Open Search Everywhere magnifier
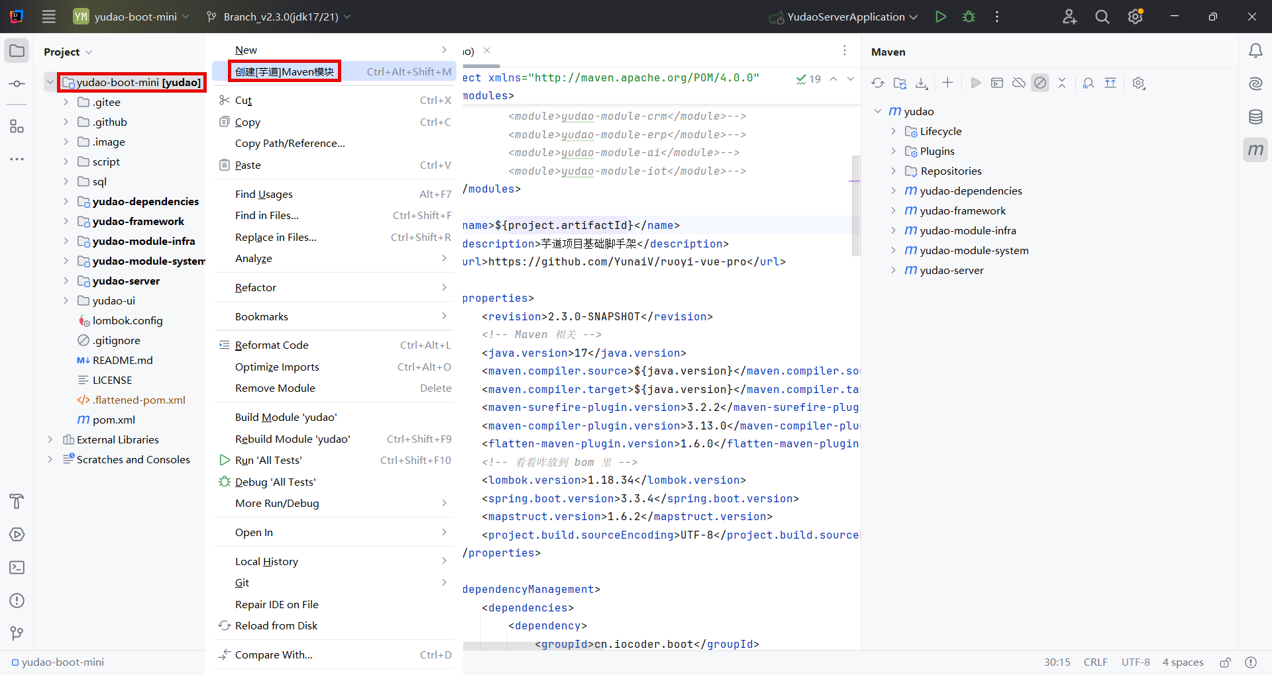 pos(1102,17)
